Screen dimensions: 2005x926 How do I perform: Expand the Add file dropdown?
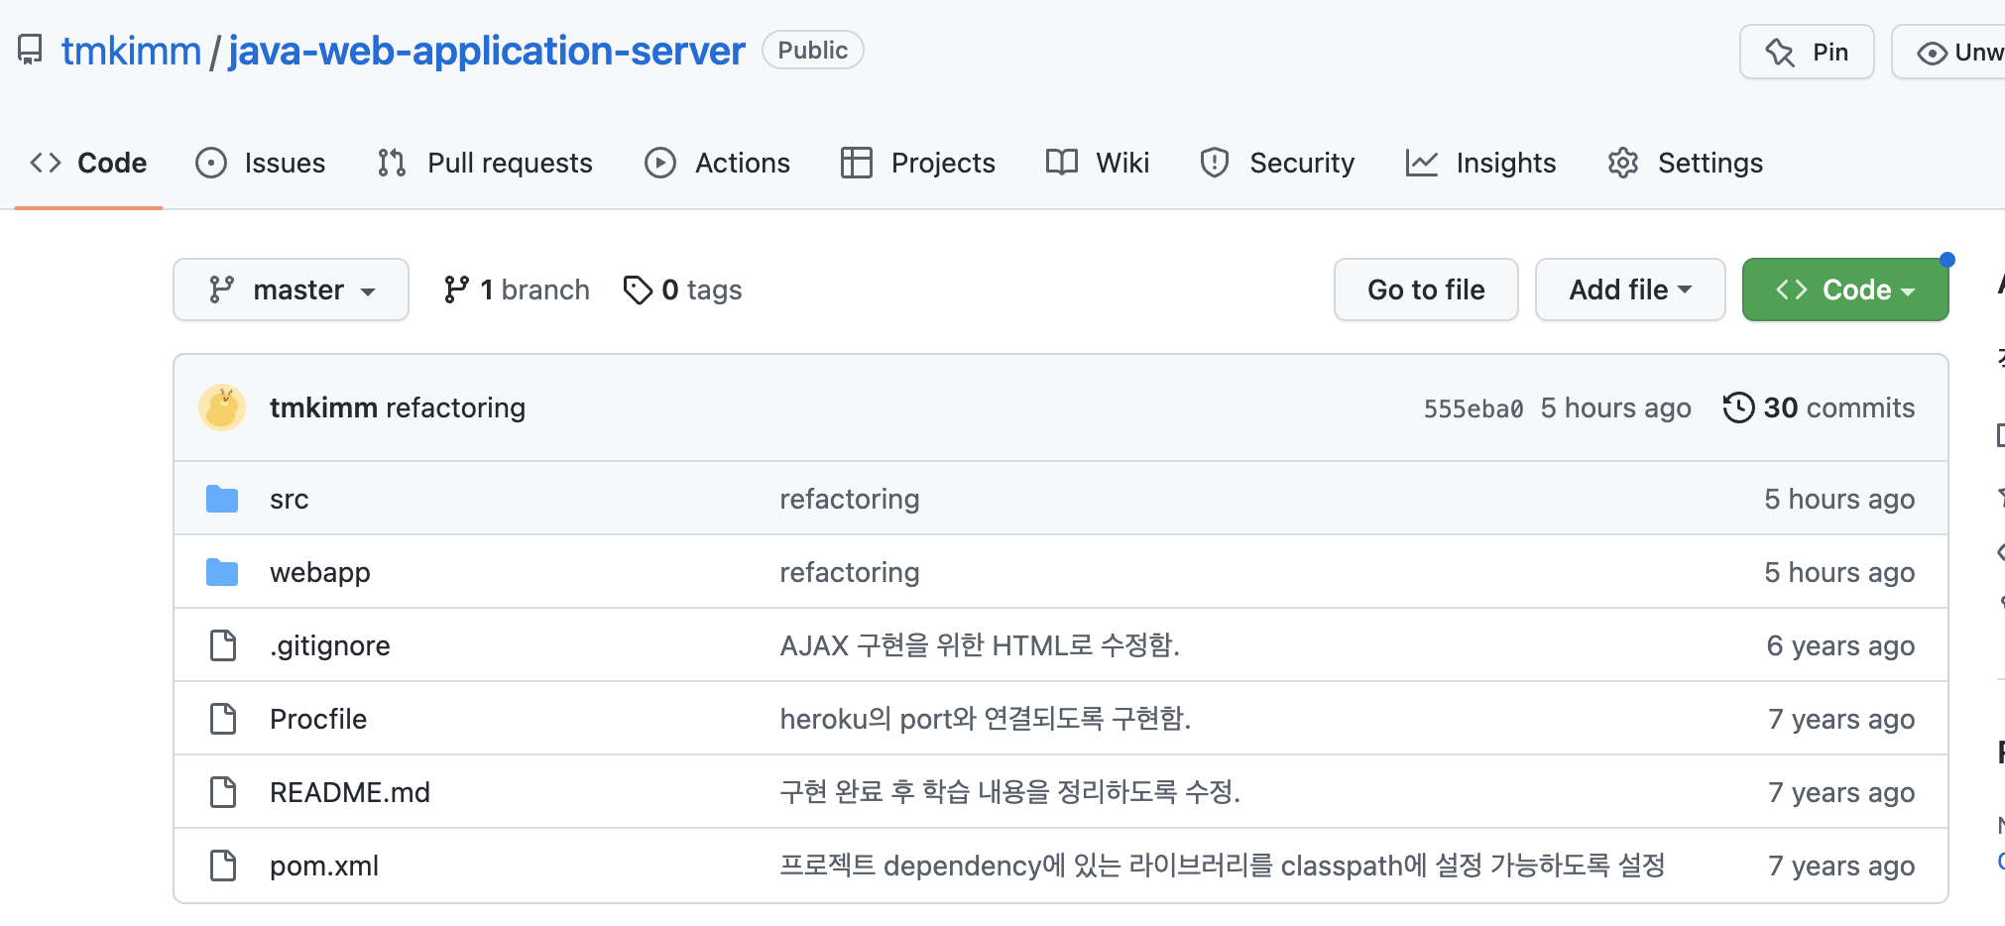[x=1630, y=289]
